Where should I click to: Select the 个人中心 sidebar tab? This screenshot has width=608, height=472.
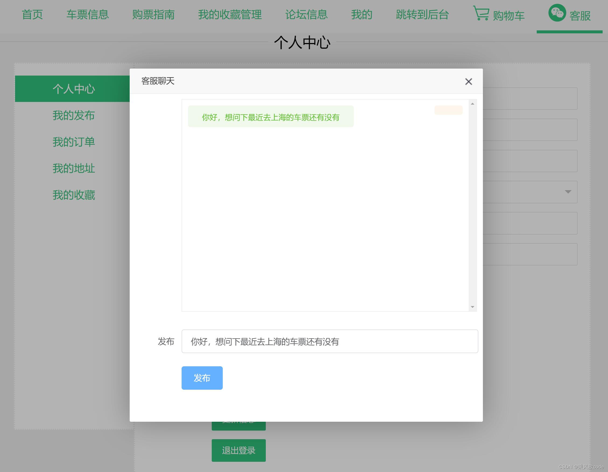pos(74,89)
